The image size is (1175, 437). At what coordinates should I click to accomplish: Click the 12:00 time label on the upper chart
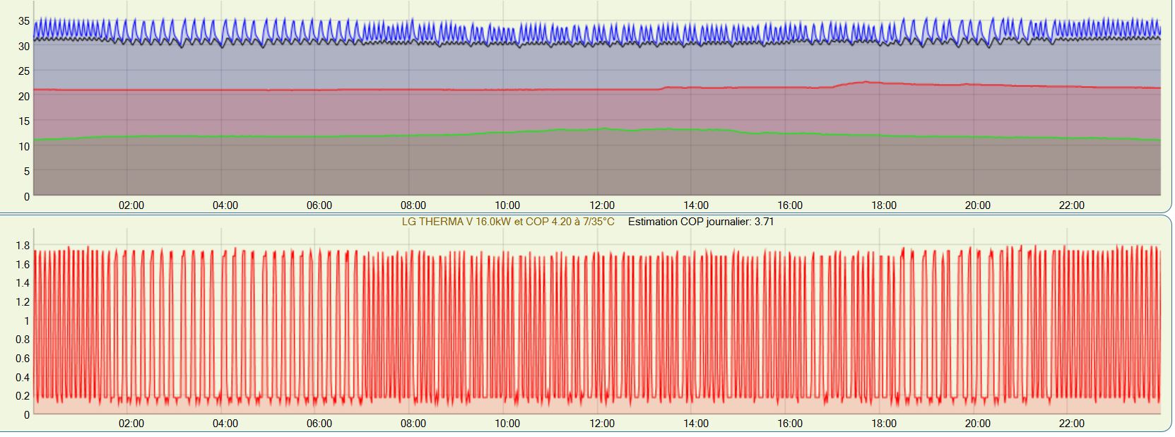(x=602, y=205)
